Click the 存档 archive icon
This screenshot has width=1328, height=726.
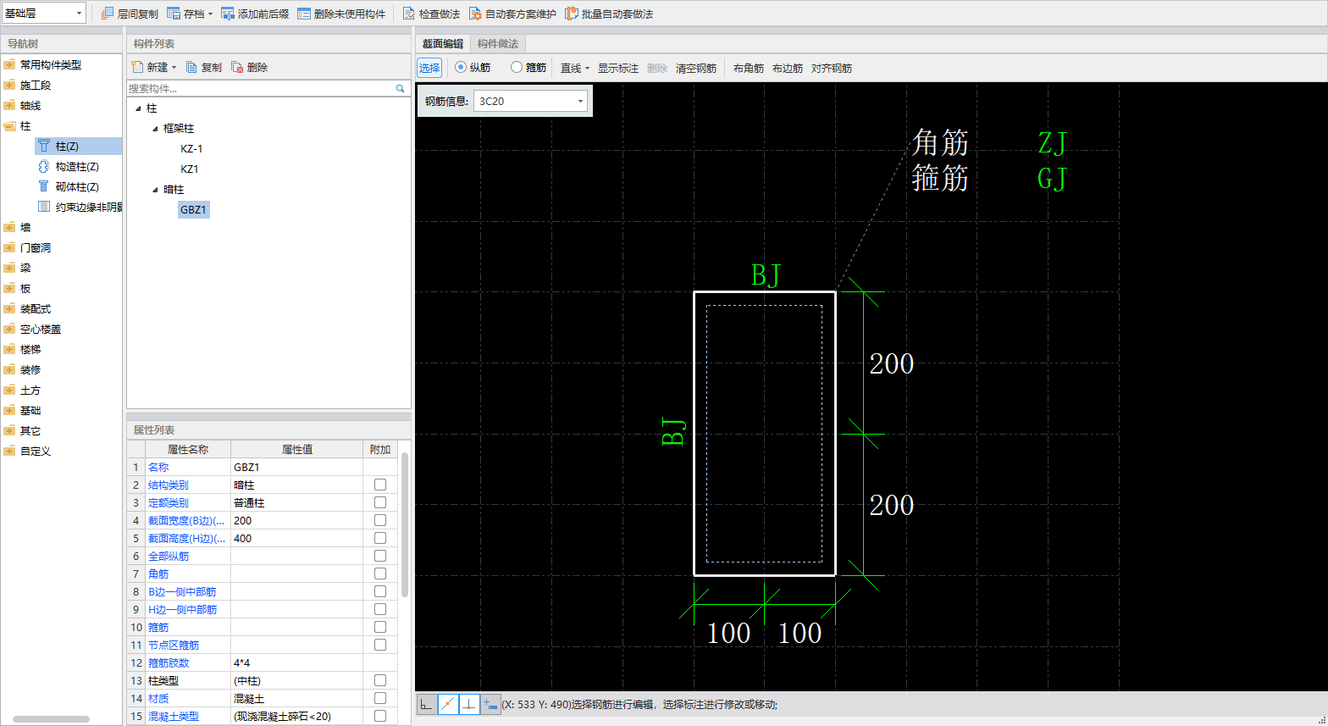(x=174, y=14)
